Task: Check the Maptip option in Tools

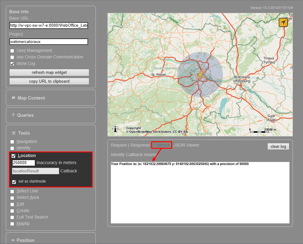Action: coord(12,224)
